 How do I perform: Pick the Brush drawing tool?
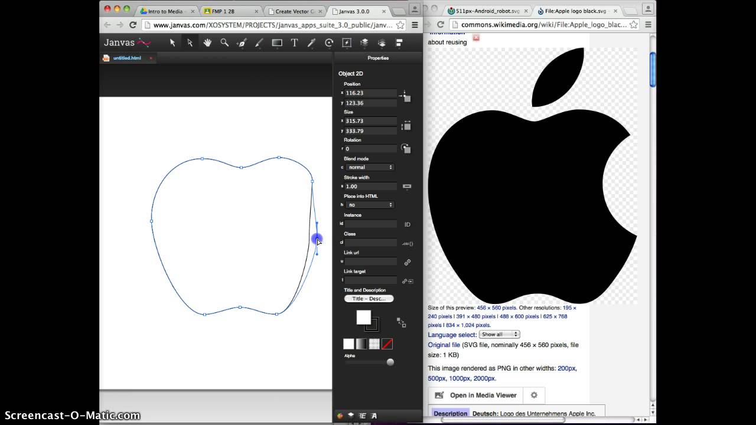[x=259, y=42]
